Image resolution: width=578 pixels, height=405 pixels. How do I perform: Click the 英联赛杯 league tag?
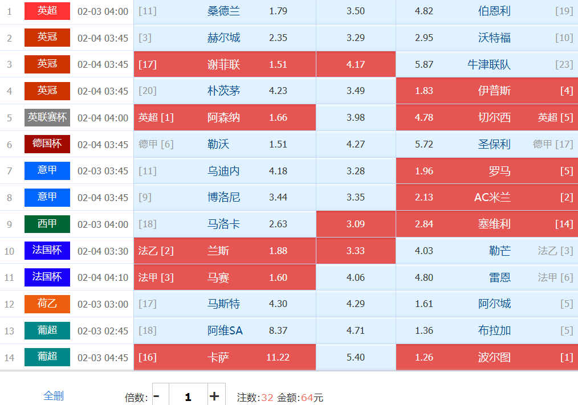point(47,117)
